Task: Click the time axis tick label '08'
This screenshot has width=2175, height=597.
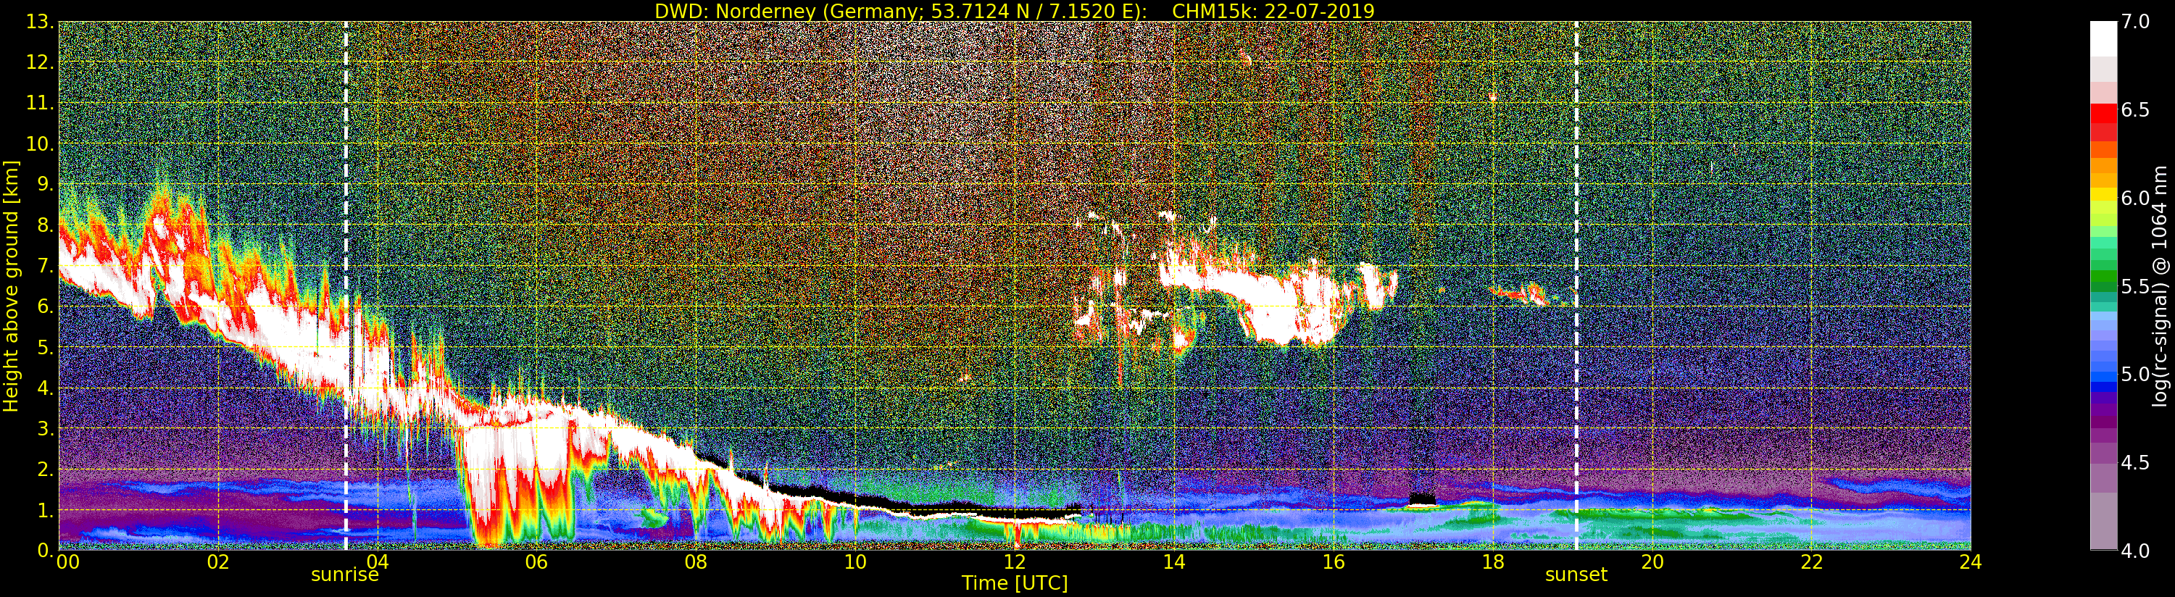Action: 696,562
